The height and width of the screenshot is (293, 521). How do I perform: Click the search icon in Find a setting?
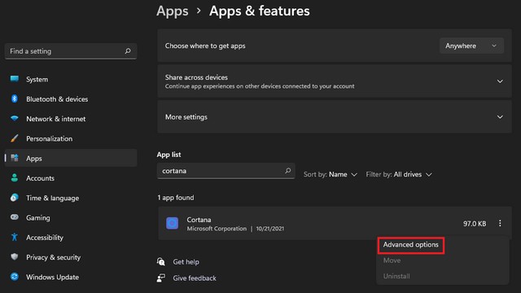point(128,50)
